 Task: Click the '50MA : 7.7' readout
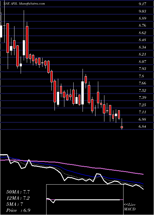pyautogui.click(x=18, y=192)
